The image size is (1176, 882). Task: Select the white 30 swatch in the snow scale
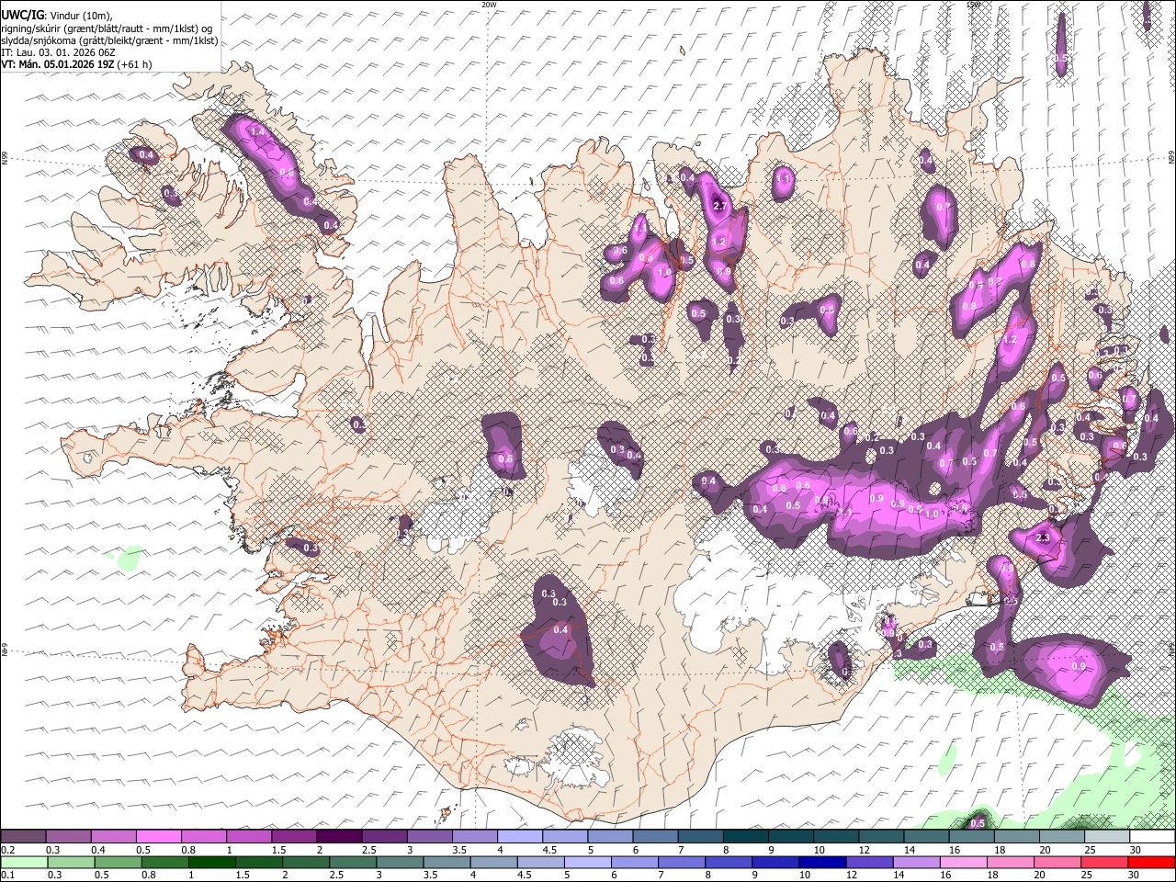1152,837
